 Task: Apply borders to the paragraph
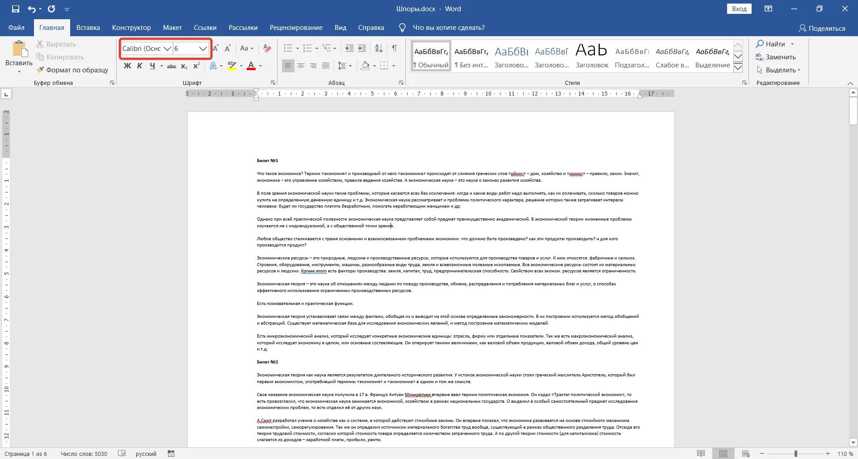coord(384,66)
